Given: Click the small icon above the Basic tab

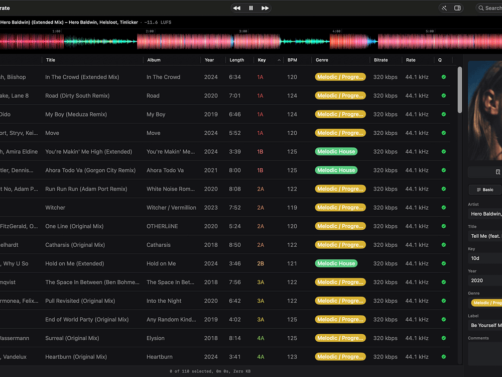Looking at the screenshot, I should pos(498,172).
